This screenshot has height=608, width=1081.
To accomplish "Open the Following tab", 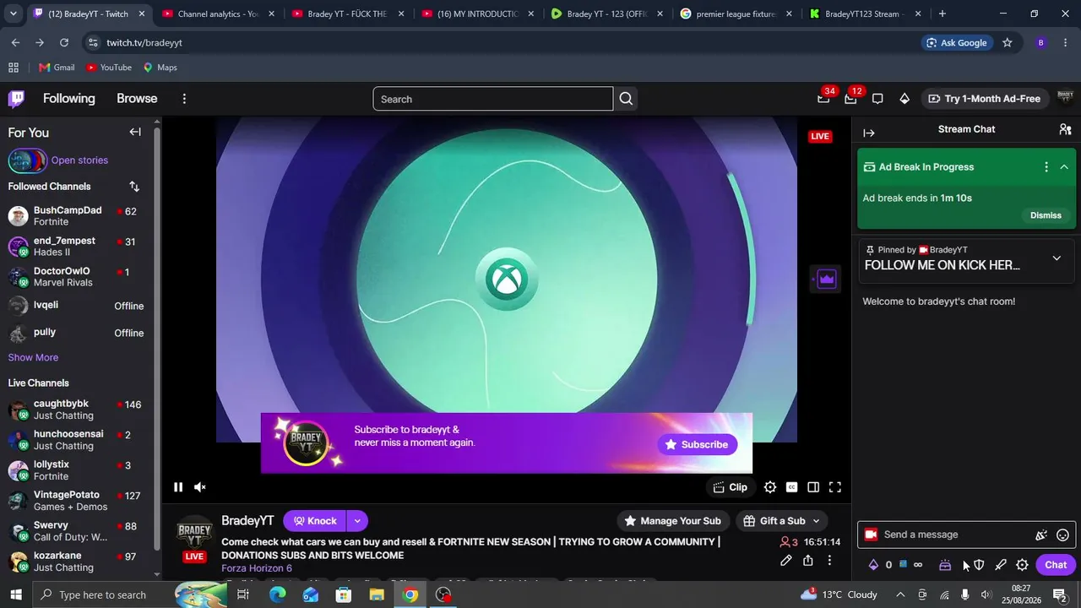I will (69, 99).
